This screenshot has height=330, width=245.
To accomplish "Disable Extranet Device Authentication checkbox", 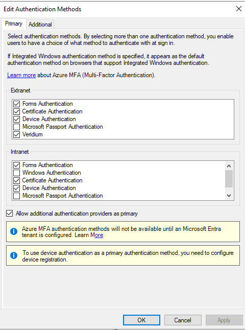I will pyautogui.click(x=17, y=119).
